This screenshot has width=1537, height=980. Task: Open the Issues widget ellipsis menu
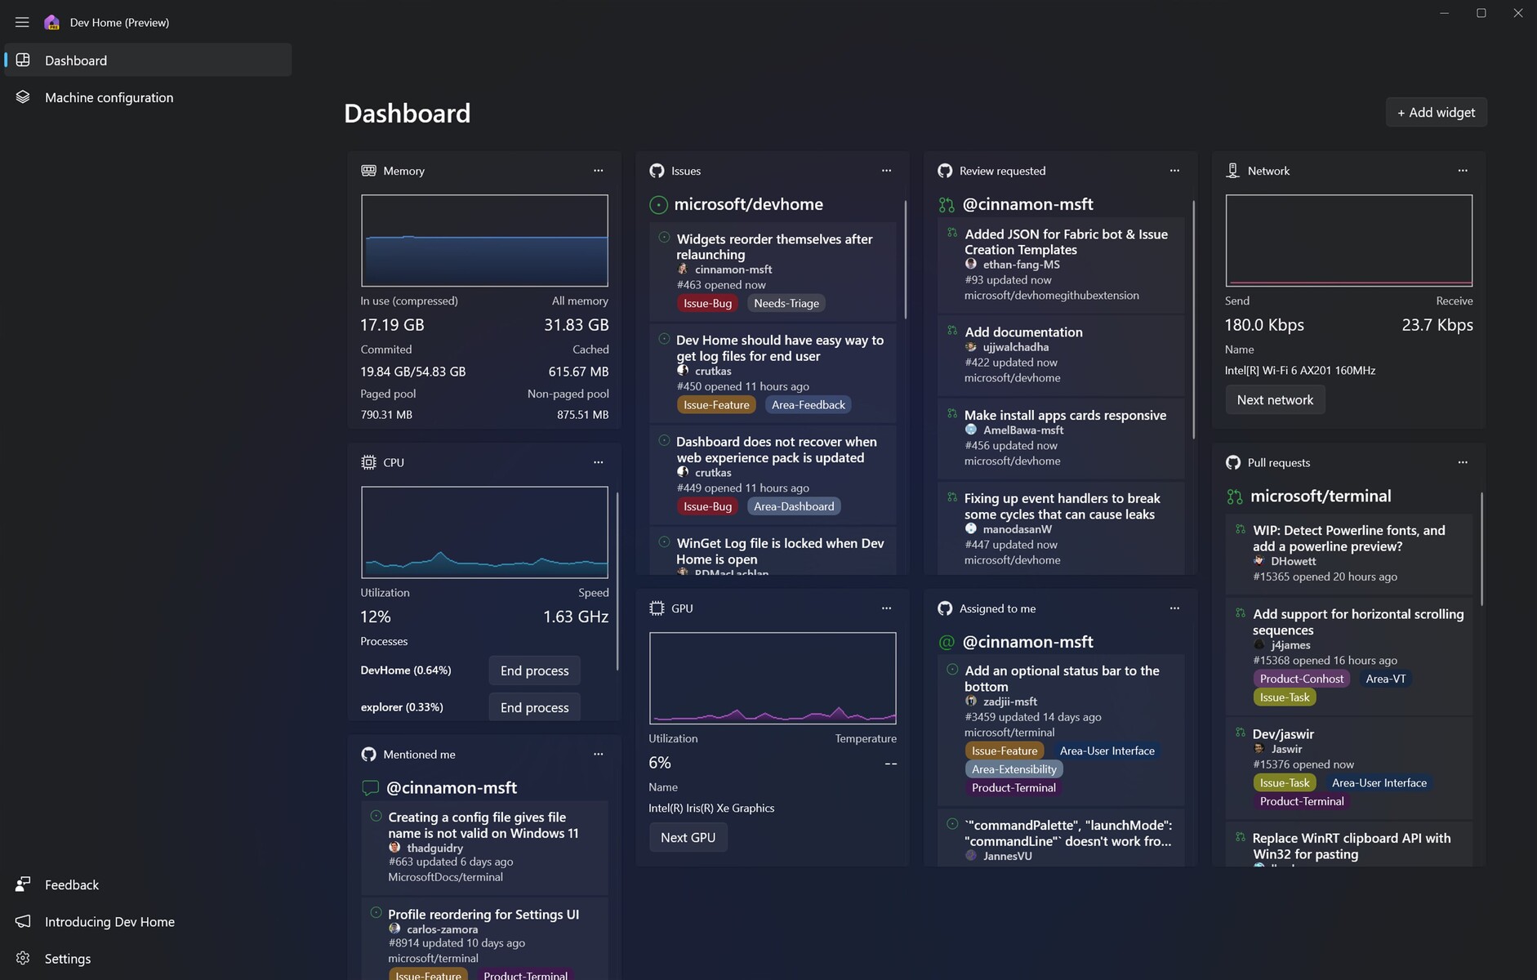click(887, 171)
